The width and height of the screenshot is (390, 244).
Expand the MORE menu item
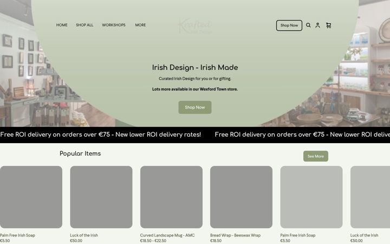(x=140, y=25)
